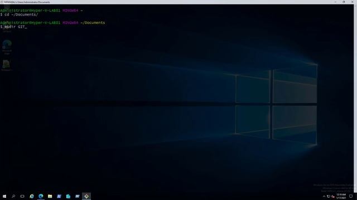Click the terminal vertical scrollbar
The image size is (357, 200).
355,98
